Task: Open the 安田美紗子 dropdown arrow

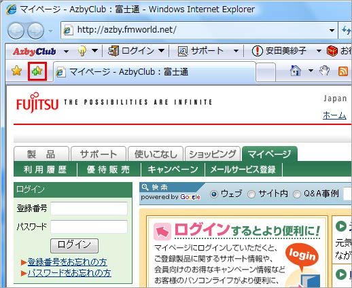Action: [319, 51]
